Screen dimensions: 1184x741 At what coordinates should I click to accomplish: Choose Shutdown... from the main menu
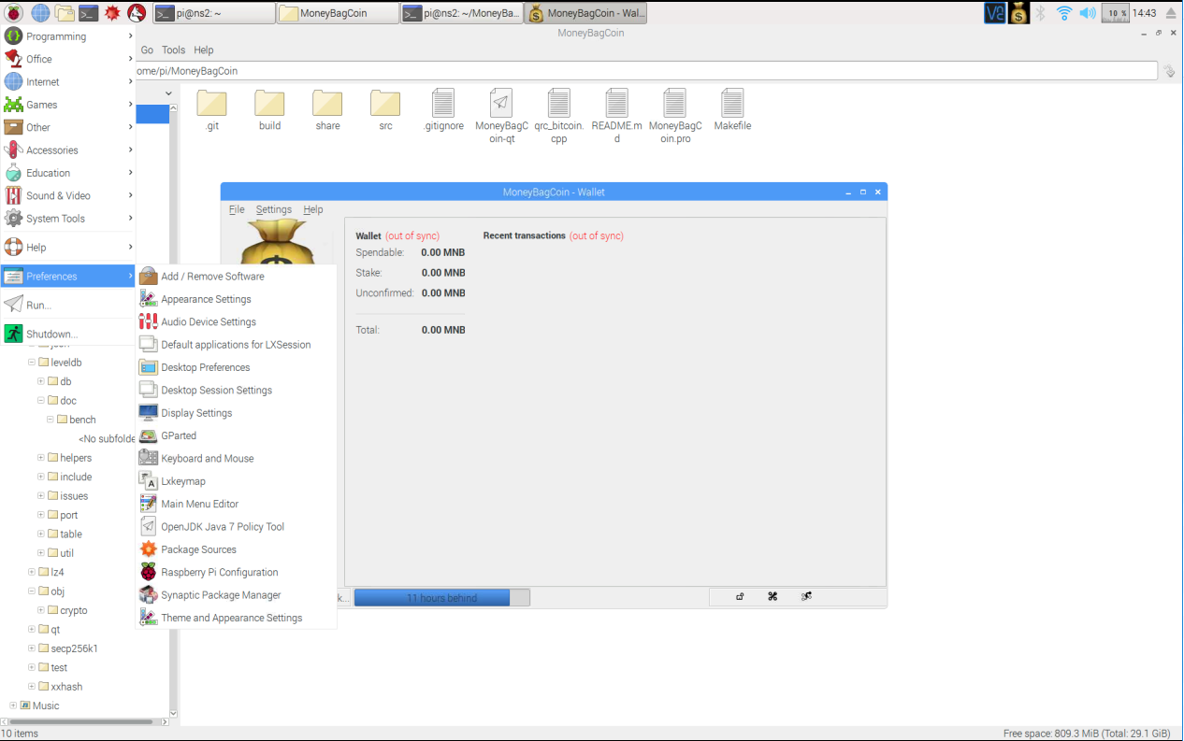tap(68, 334)
